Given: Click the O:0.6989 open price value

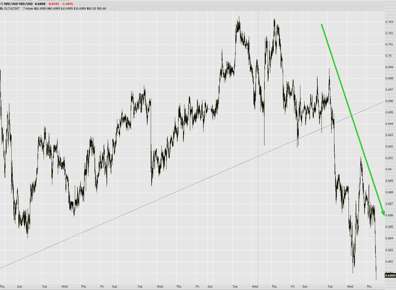Looking at the screenshot, I should coord(40,8).
